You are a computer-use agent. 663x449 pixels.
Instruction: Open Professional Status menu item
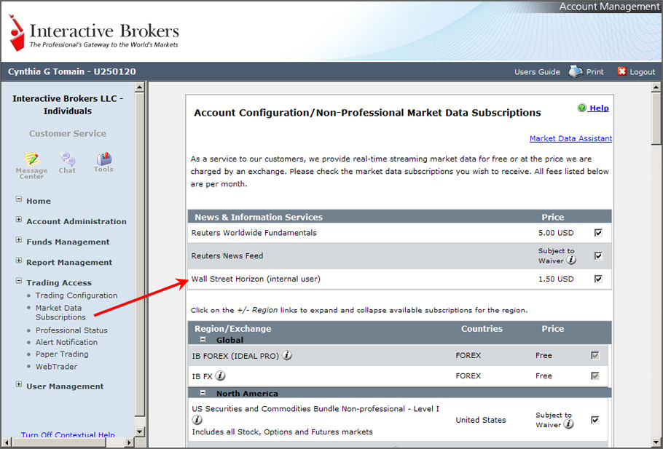(x=71, y=330)
